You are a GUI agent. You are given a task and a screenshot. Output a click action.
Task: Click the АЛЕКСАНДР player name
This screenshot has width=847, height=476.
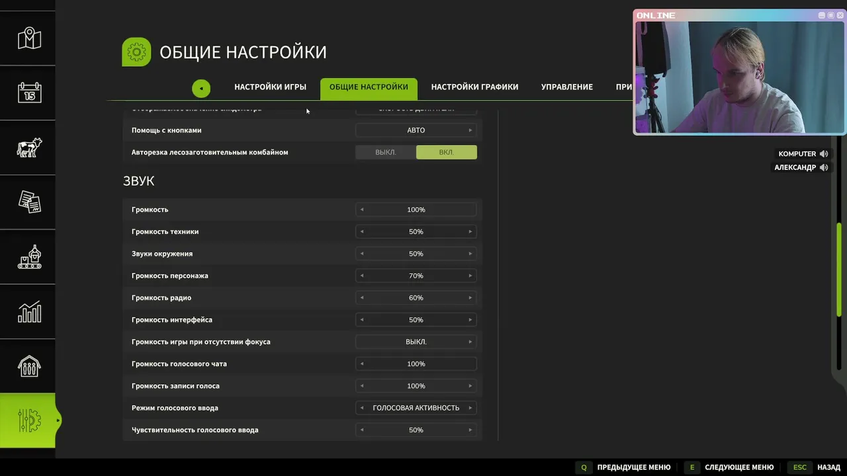pyautogui.click(x=795, y=168)
